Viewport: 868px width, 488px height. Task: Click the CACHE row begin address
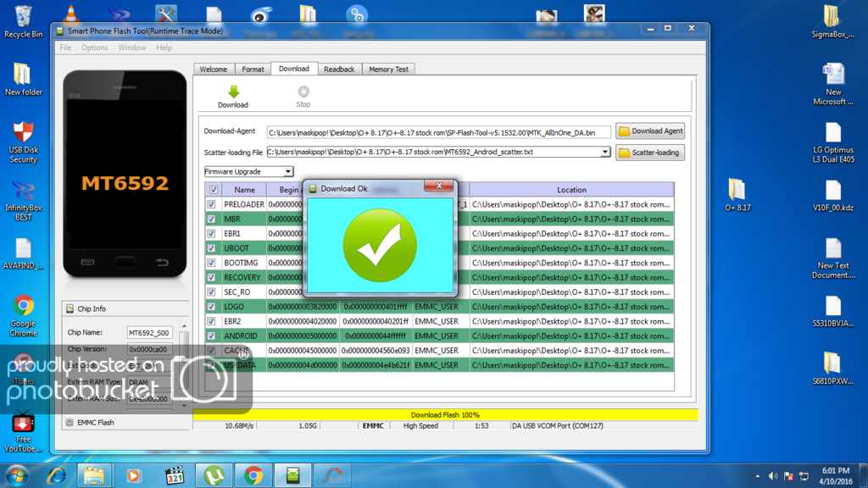click(x=303, y=350)
